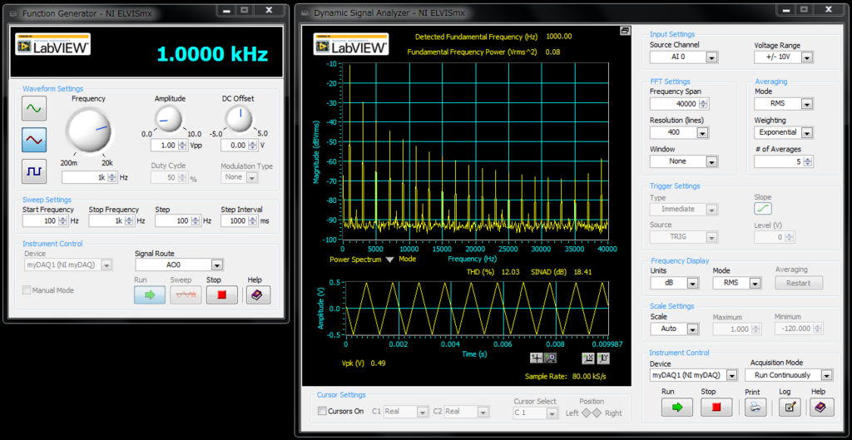Click the Y-axis autoscale icon
This screenshot has height=440, width=852.
[x=604, y=358]
